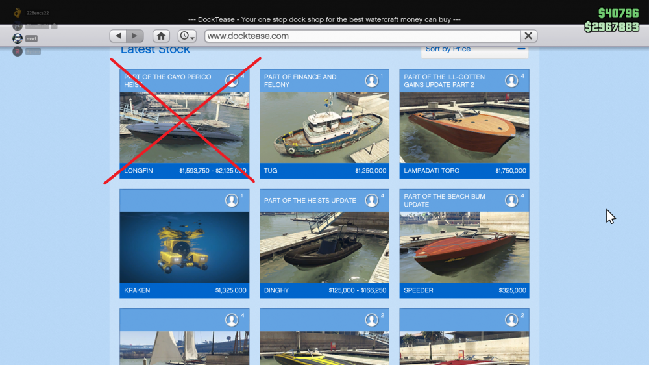The width and height of the screenshot is (649, 365).
Task: Open the browser home page icon
Action: tap(161, 36)
